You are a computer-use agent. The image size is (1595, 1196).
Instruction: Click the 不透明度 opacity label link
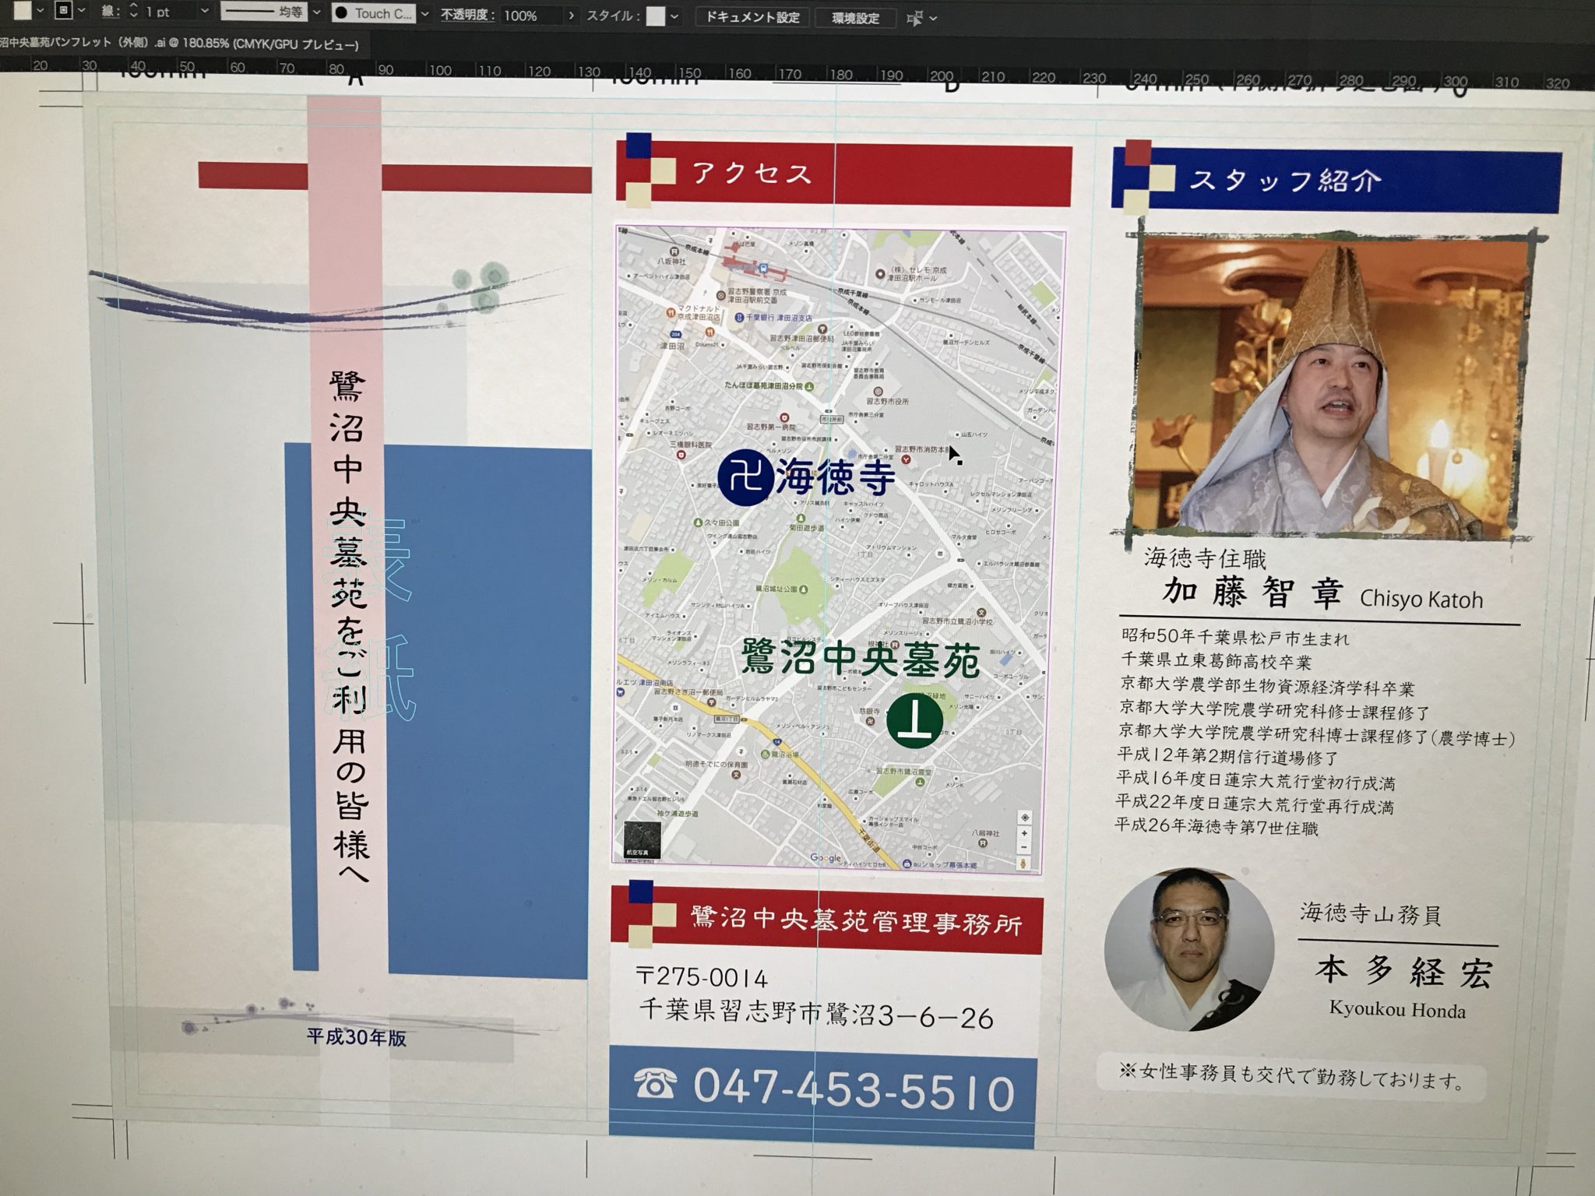coord(467,15)
